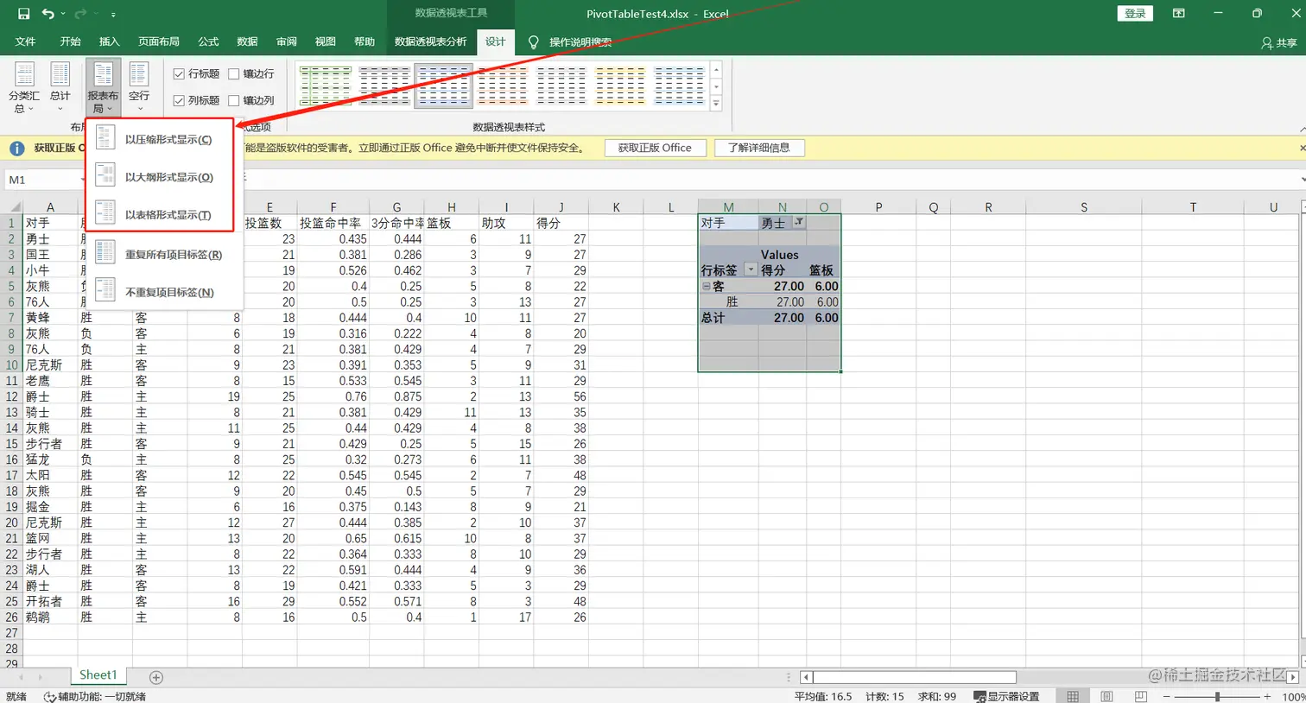Click the zoom in plus button
Image resolution: width=1306 pixels, height=703 pixels.
1267,696
